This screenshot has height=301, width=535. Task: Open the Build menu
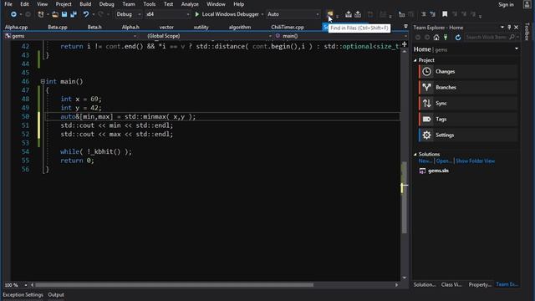[85, 4]
